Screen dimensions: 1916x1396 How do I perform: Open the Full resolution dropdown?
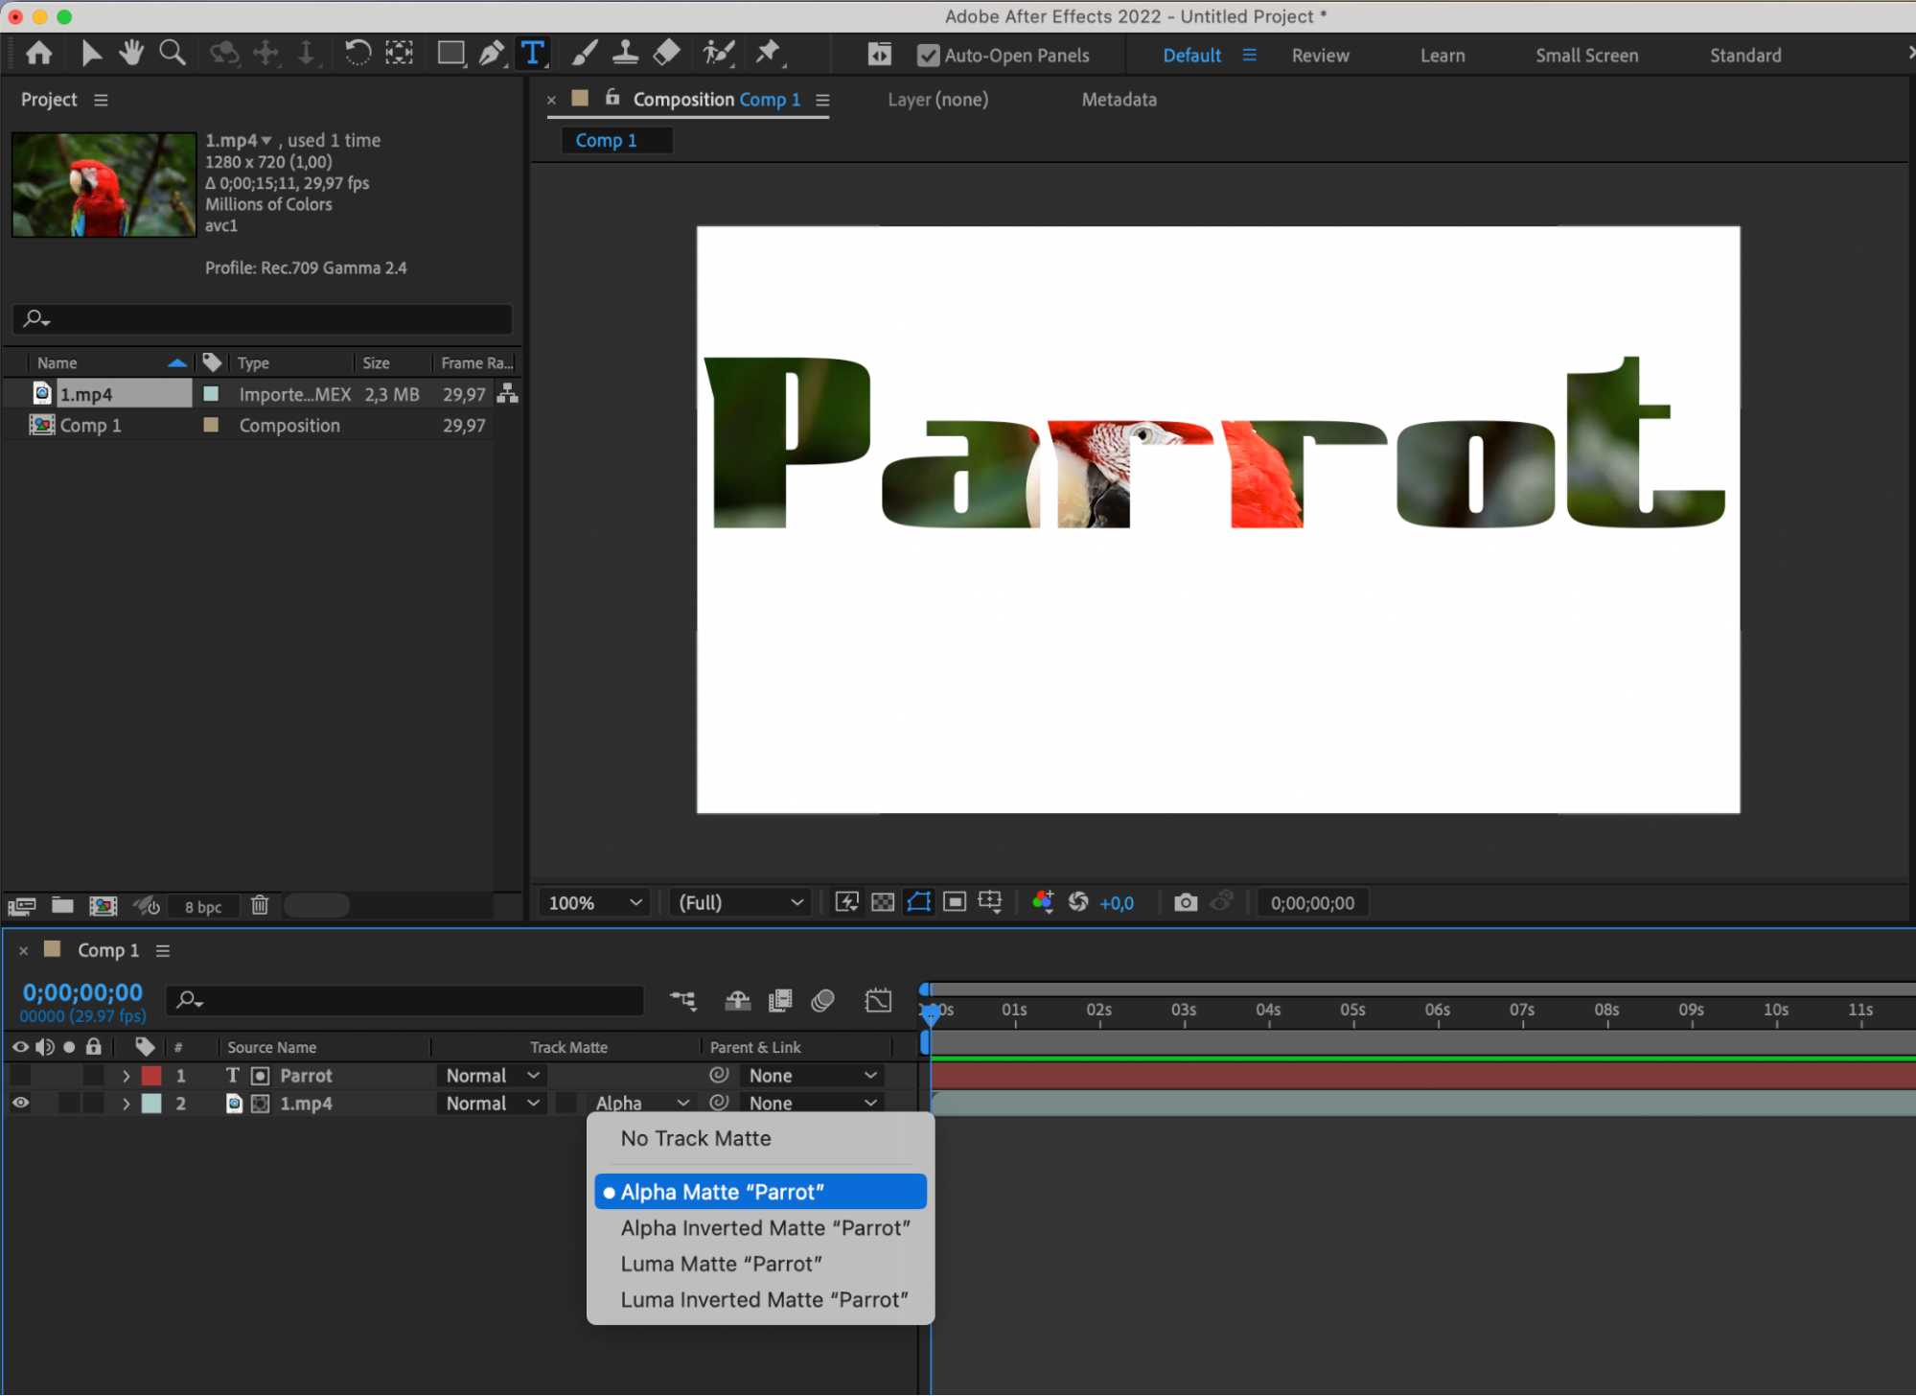pyautogui.click(x=740, y=902)
